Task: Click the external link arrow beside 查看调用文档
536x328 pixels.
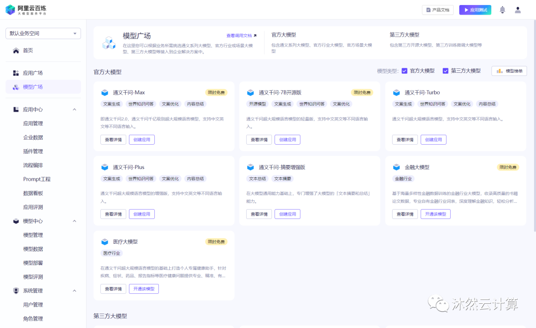Action: tap(255, 36)
